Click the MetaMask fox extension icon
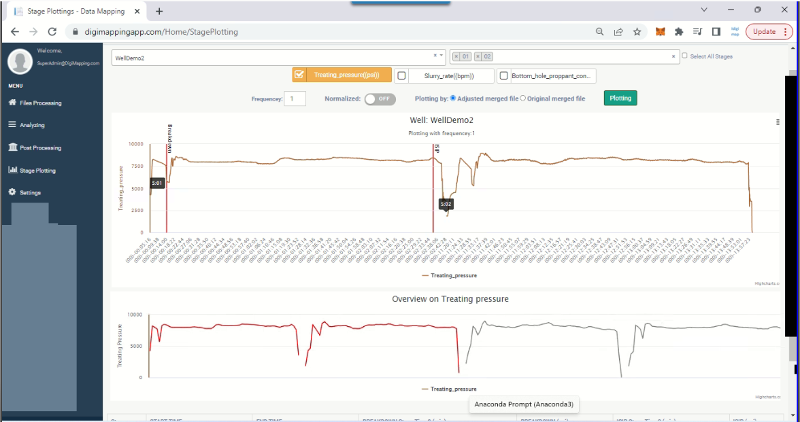This screenshot has height=422, width=800. pos(660,31)
